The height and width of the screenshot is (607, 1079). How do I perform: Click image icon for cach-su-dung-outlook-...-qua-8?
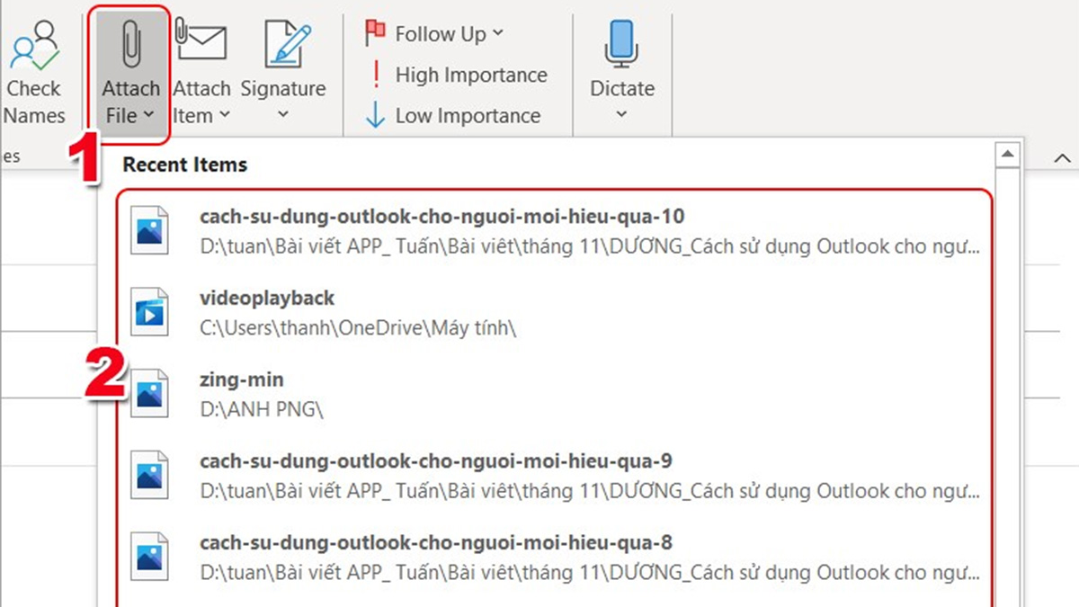(149, 557)
